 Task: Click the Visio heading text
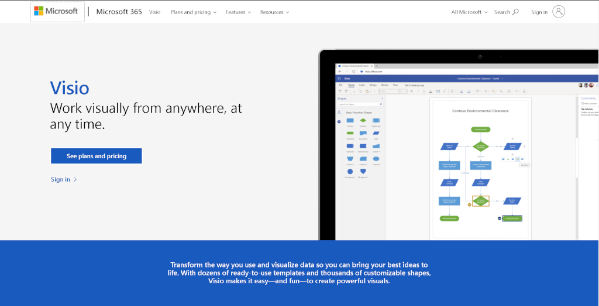(70, 88)
